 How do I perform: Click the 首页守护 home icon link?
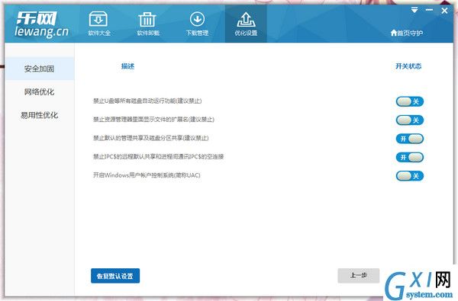[407, 33]
